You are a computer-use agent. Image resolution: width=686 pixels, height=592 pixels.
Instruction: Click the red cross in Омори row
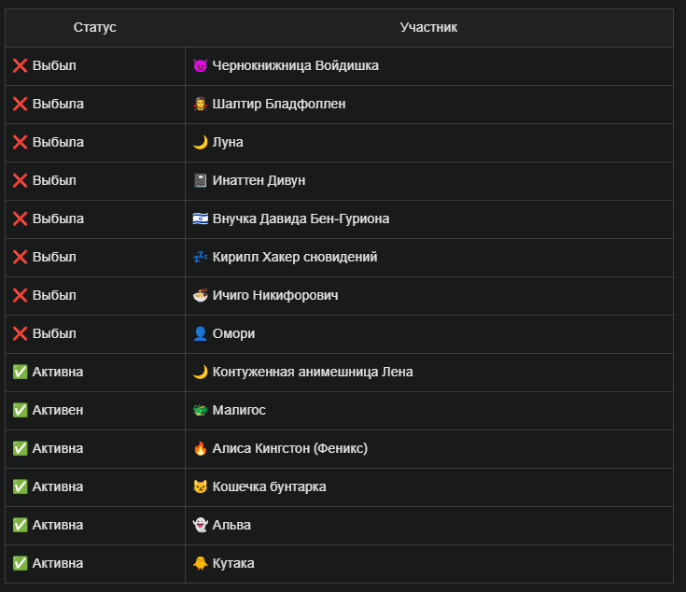click(x=21, y=333)
